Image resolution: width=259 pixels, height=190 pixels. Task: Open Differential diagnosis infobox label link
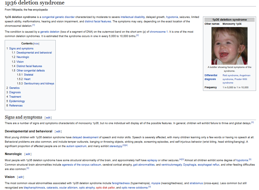211,77
